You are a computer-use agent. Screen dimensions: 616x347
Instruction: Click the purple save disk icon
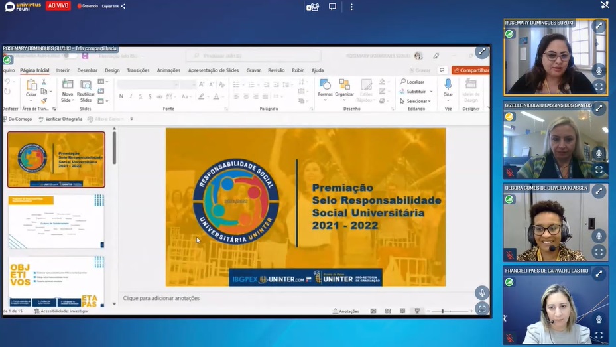click(x=85, y=56)
